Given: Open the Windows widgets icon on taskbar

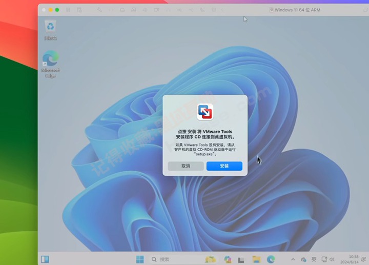Looking at the screenshot, I should pos(45,259).
